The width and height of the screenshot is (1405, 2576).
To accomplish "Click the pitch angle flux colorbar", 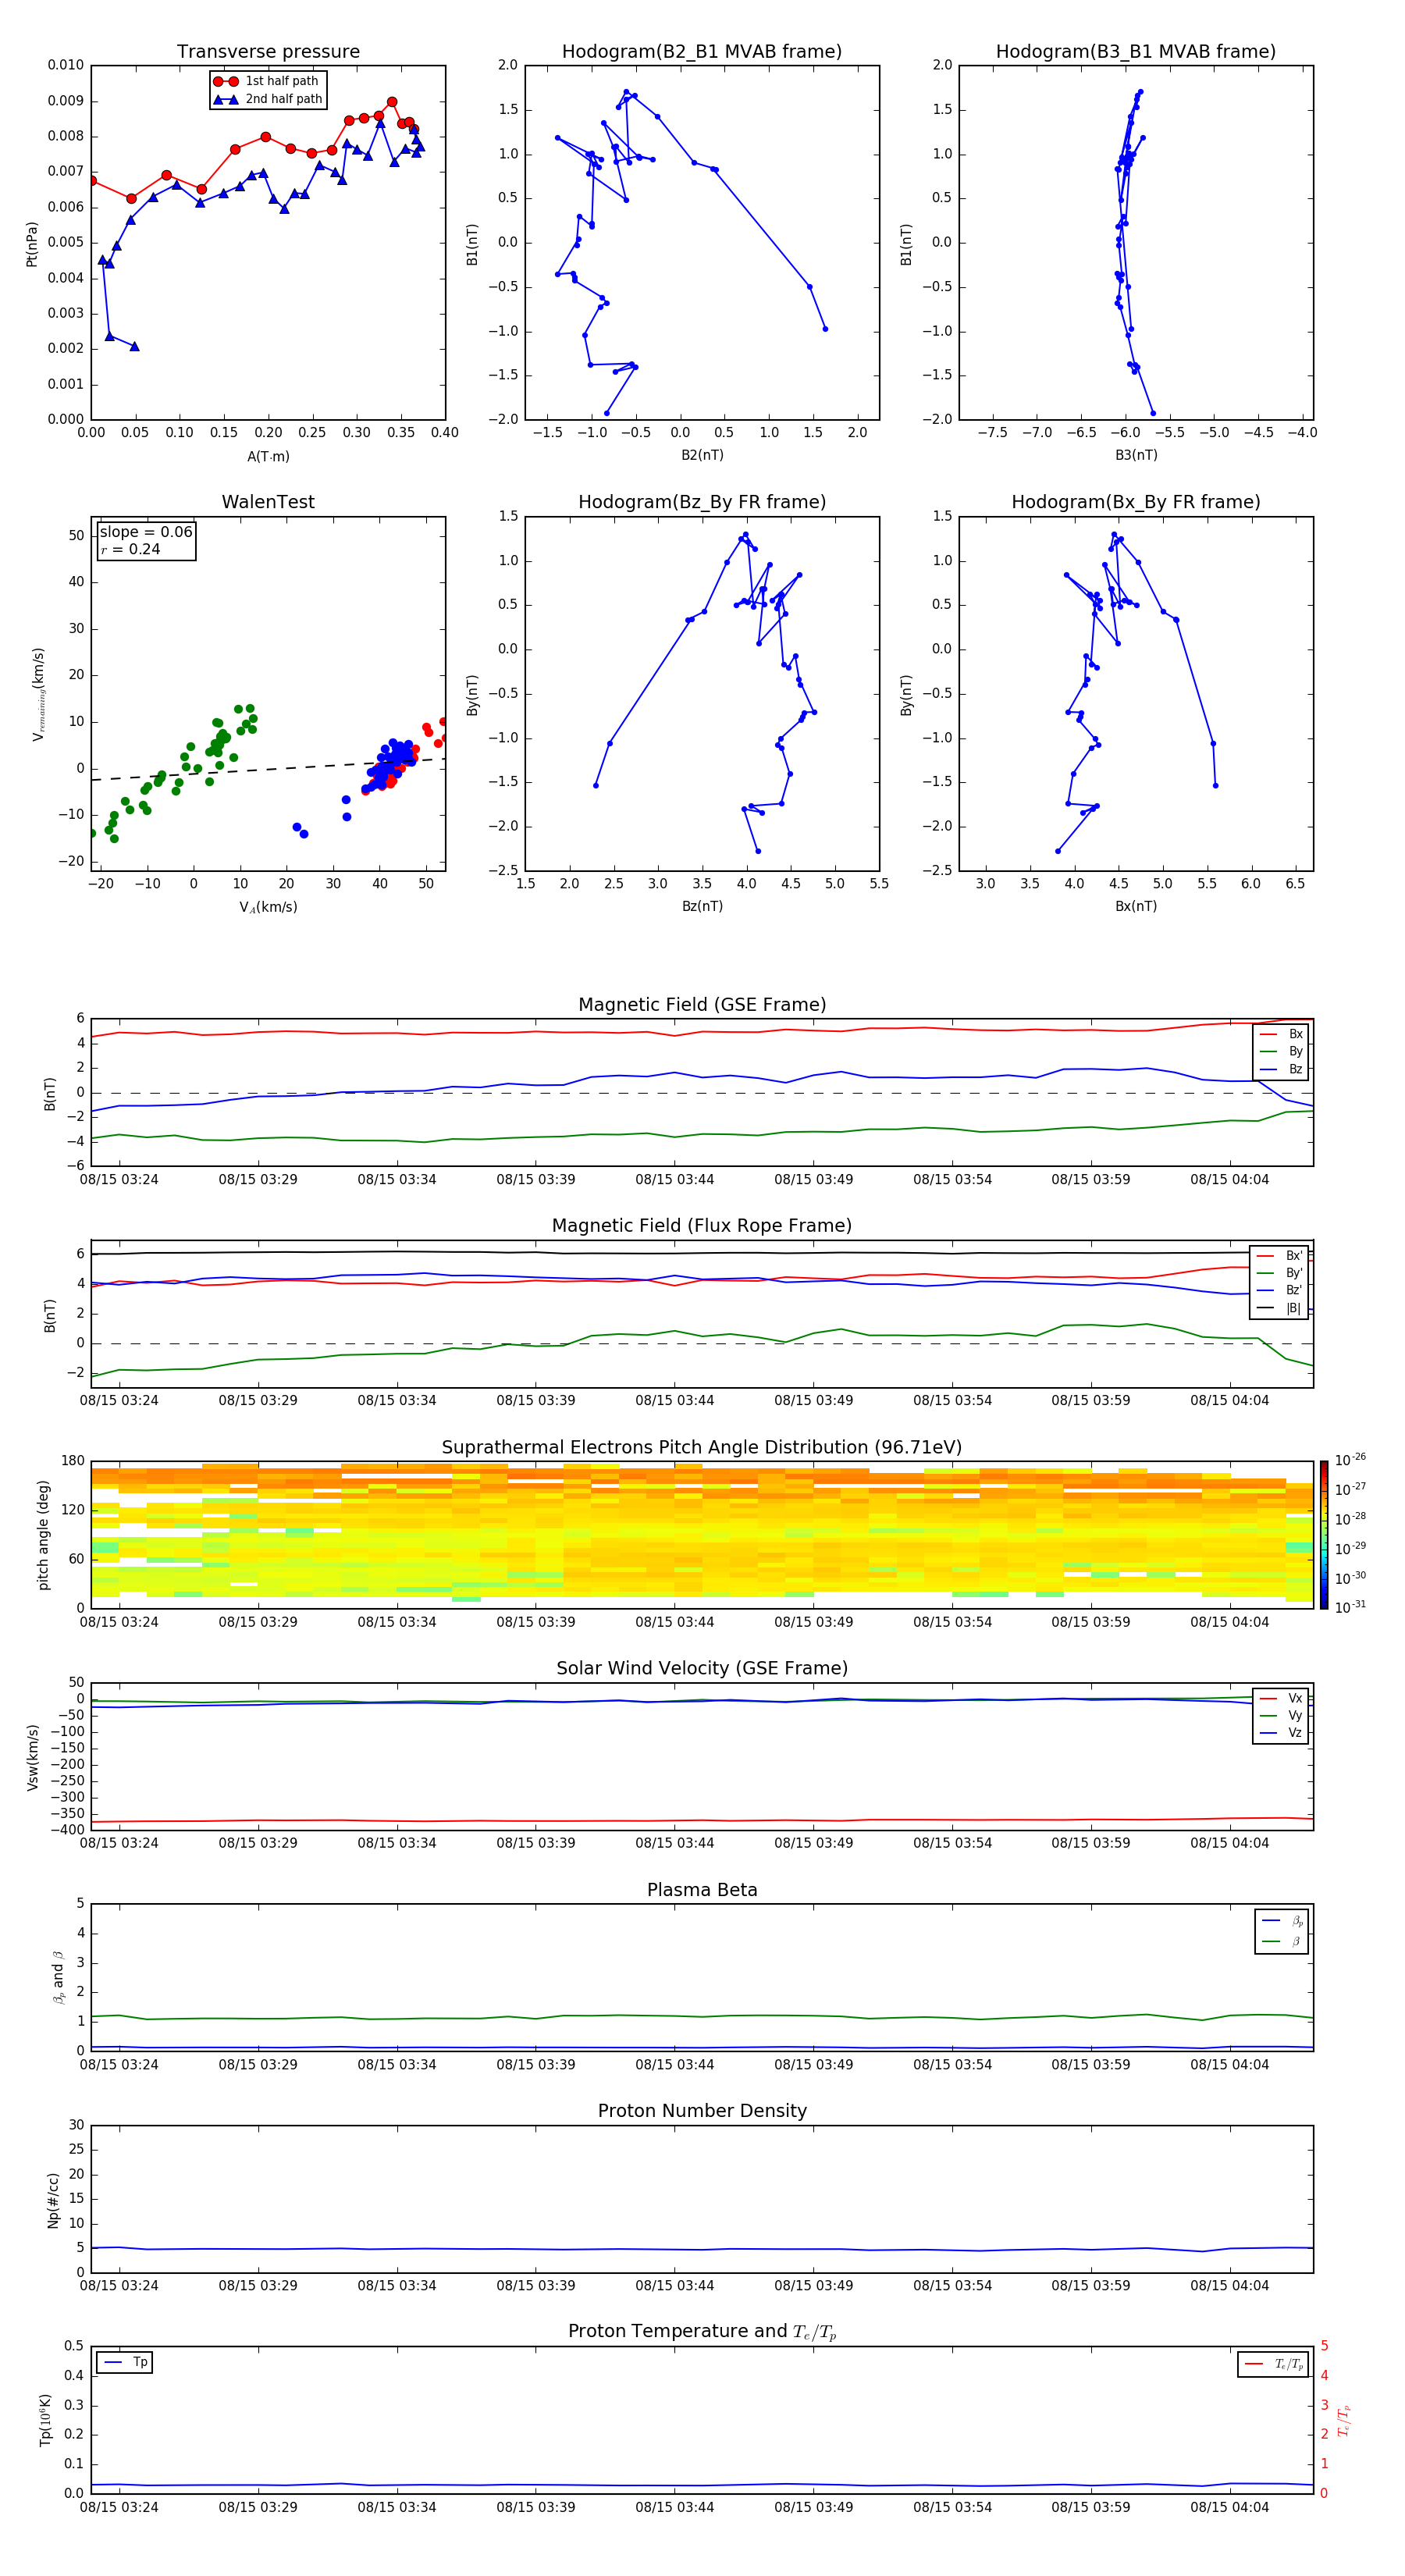I will click(x=1323, y=1534).
